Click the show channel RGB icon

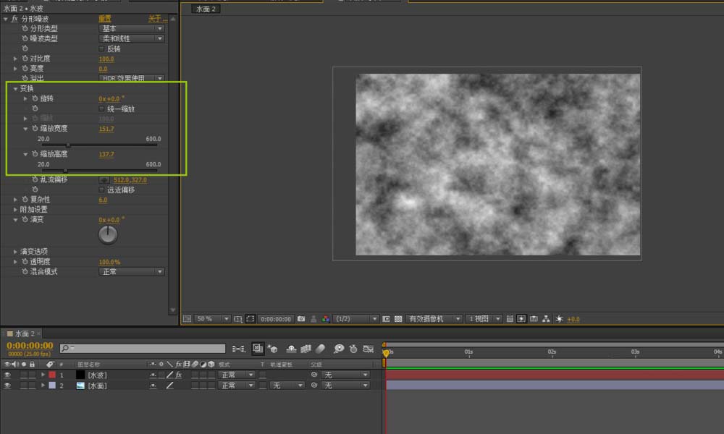click(326, 319)
